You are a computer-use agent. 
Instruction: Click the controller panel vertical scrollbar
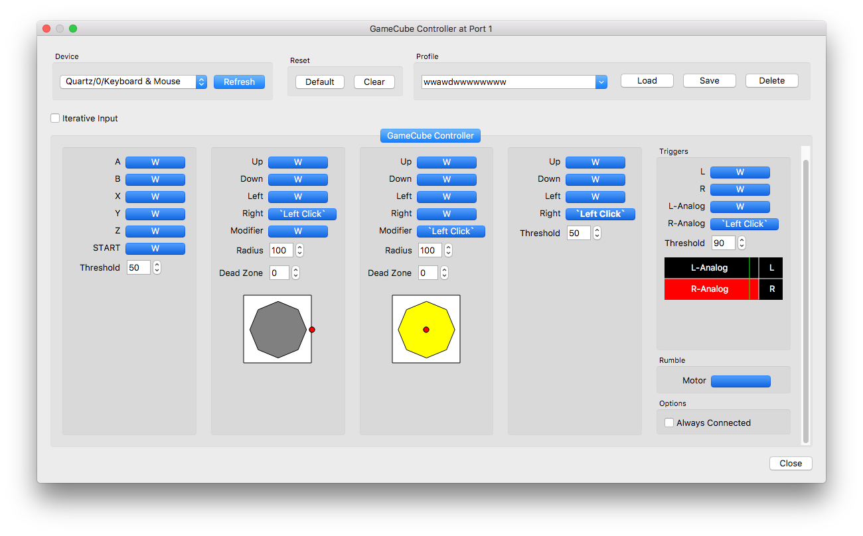pyautogui.click(x=806, y=302)
